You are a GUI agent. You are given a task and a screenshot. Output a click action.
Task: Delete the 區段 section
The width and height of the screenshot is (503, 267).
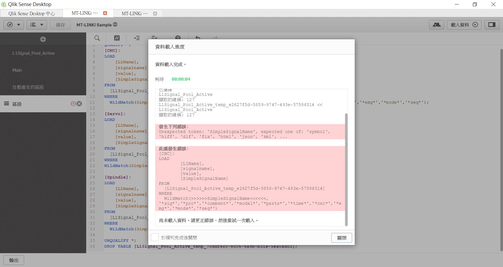coord(79,104)
